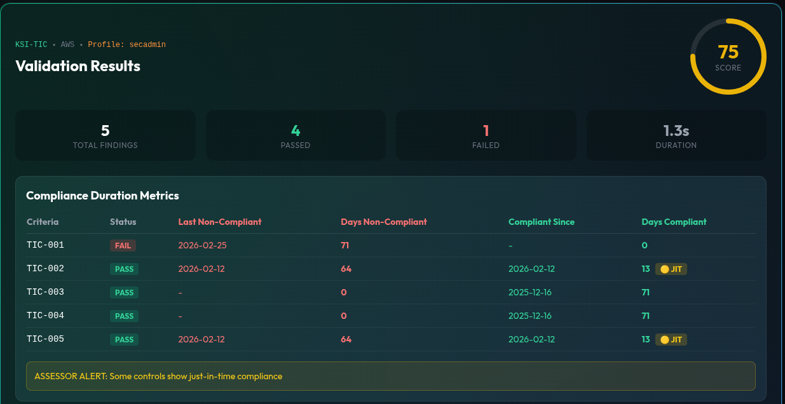
Task: Expand the ASSESSOR ALERT banner
Action: tap(390, 376)
